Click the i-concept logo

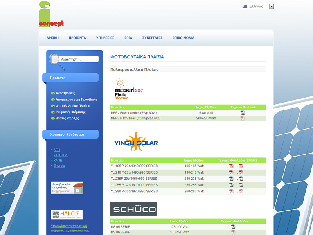(51, 14)
